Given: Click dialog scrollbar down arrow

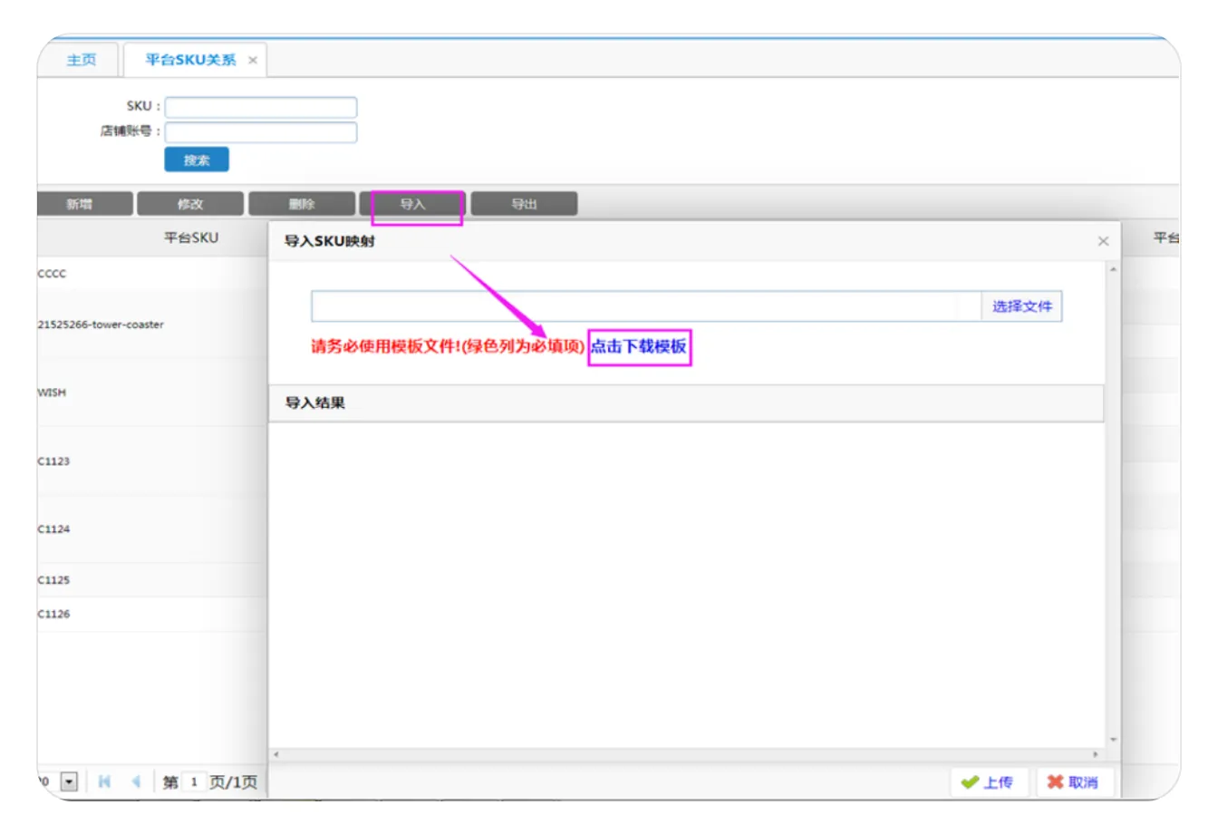Looking at the screenshot, I should (x=1113, y=740).
